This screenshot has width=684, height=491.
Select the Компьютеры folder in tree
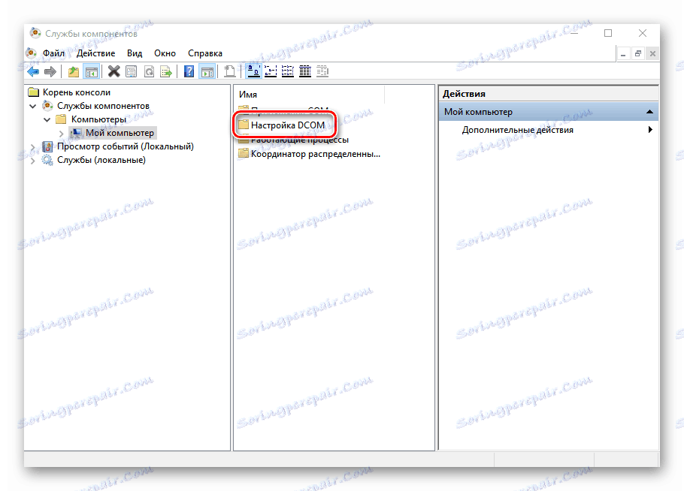(98, 119)
